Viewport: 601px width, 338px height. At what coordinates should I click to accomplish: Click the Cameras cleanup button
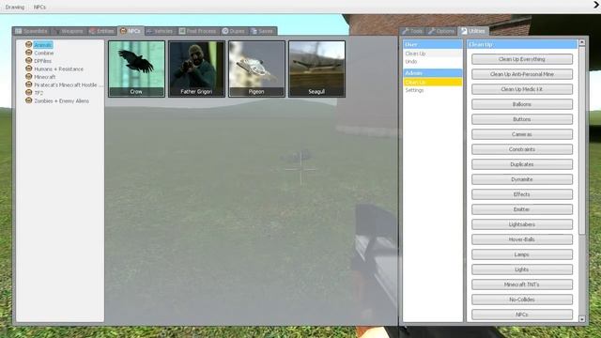pos(522,134)
